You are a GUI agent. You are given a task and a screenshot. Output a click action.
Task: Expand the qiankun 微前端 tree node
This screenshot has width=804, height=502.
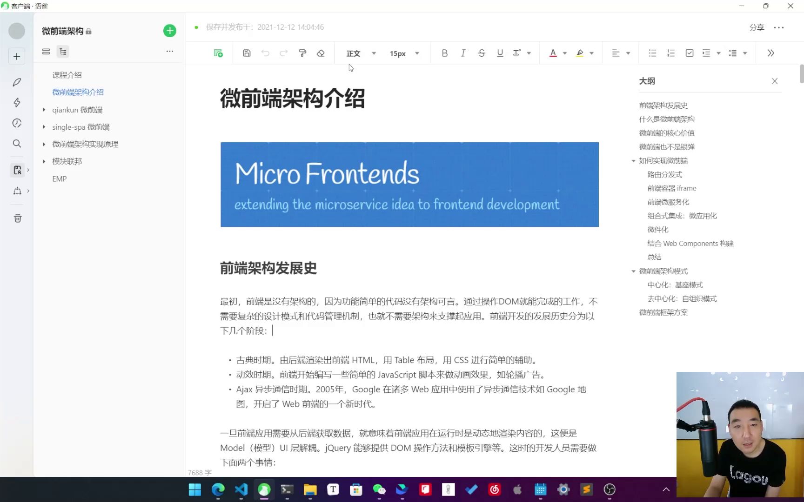point(44,110)
